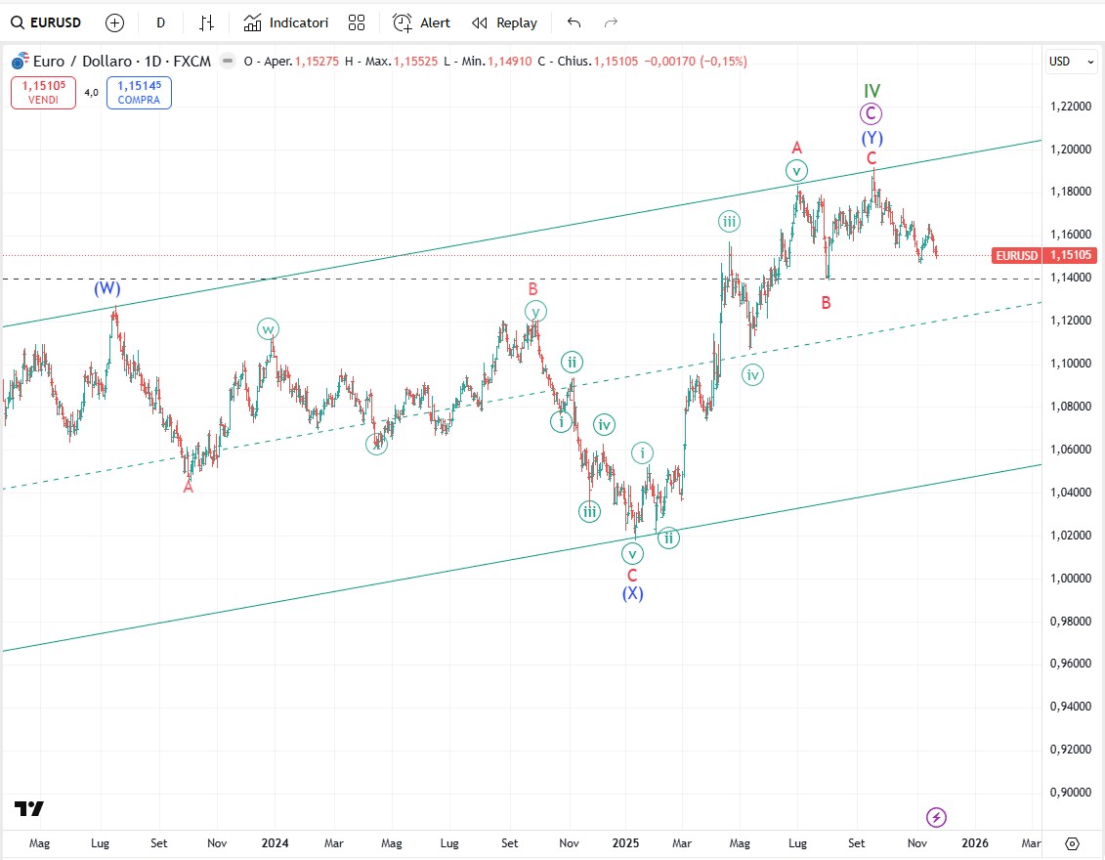Open the Indicatori menu
The width and height of the screenshot is (1105, 860).
286,22
